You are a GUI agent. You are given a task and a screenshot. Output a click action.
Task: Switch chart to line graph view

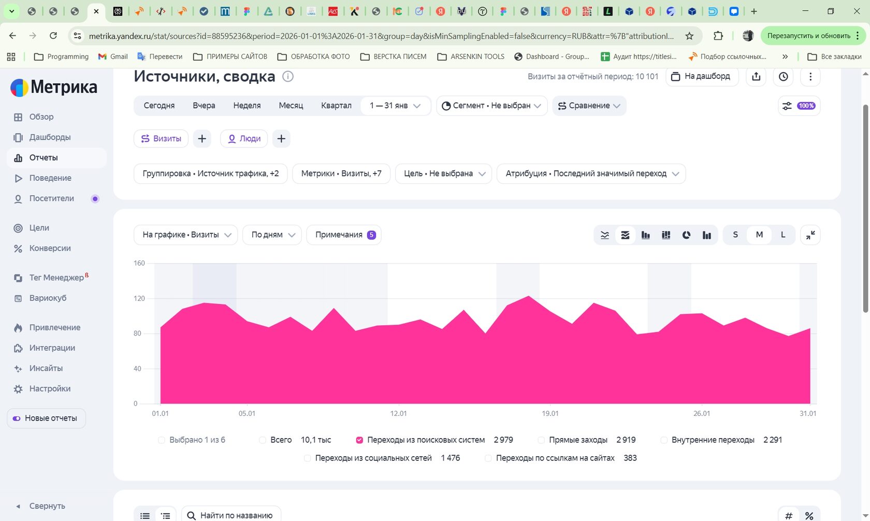(604, 235)
